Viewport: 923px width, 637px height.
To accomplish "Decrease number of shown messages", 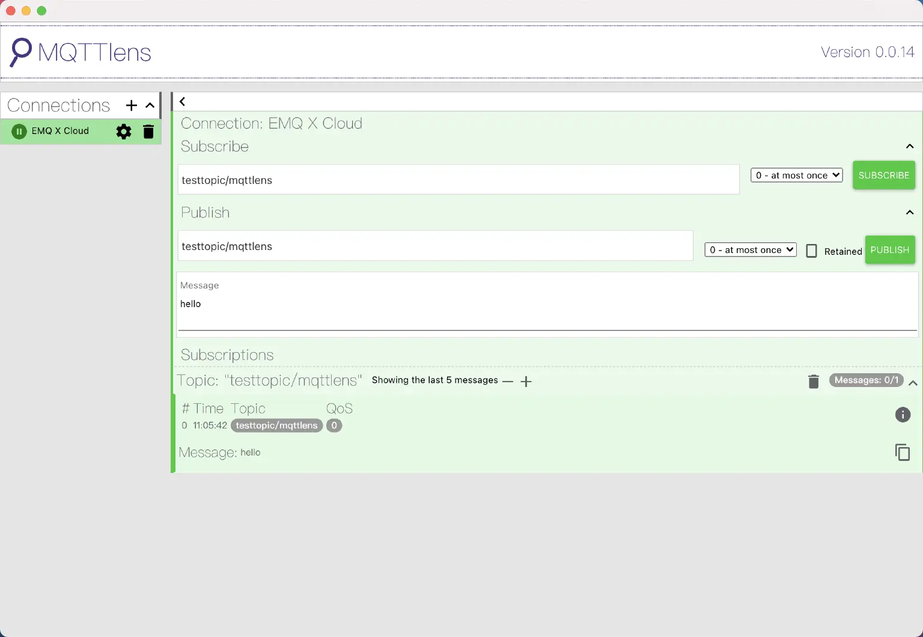I will 508,382.
